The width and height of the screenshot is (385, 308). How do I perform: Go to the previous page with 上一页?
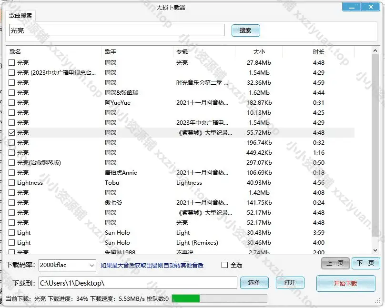(335, 263)
